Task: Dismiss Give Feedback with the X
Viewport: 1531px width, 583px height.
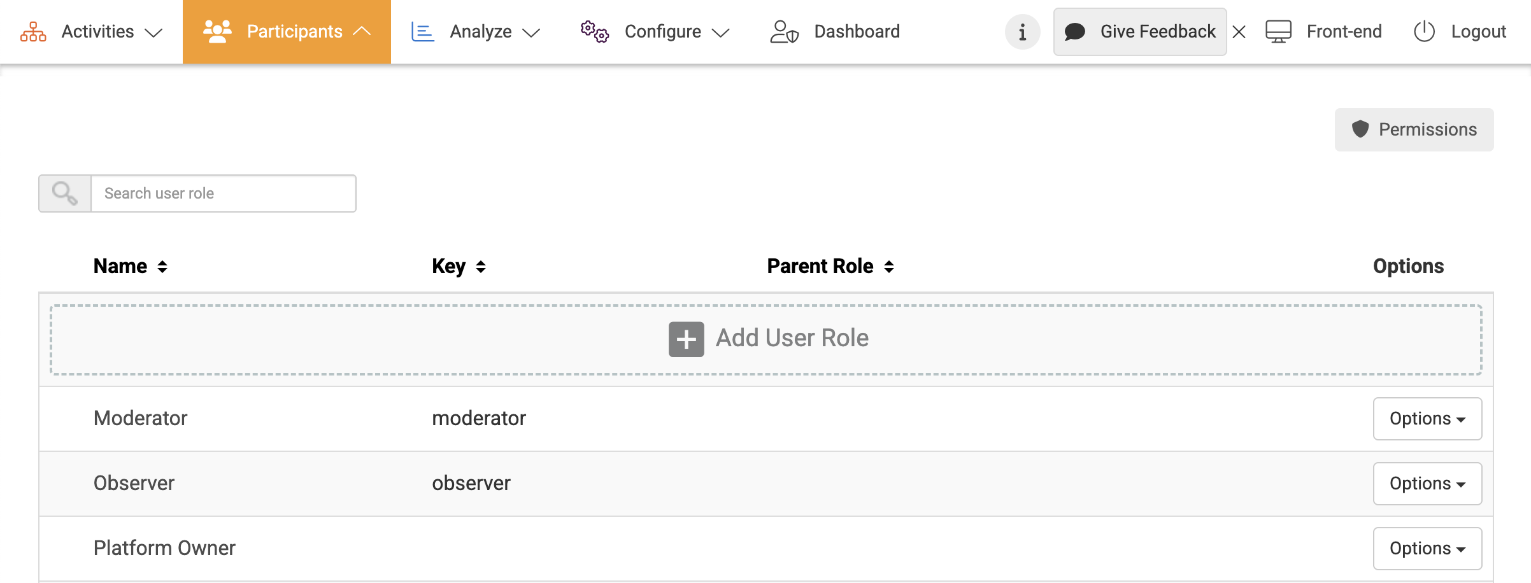Action: click(1239, 32)
